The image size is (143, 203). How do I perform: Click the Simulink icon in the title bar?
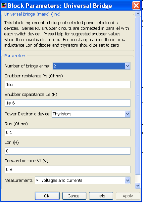(4, 5)
